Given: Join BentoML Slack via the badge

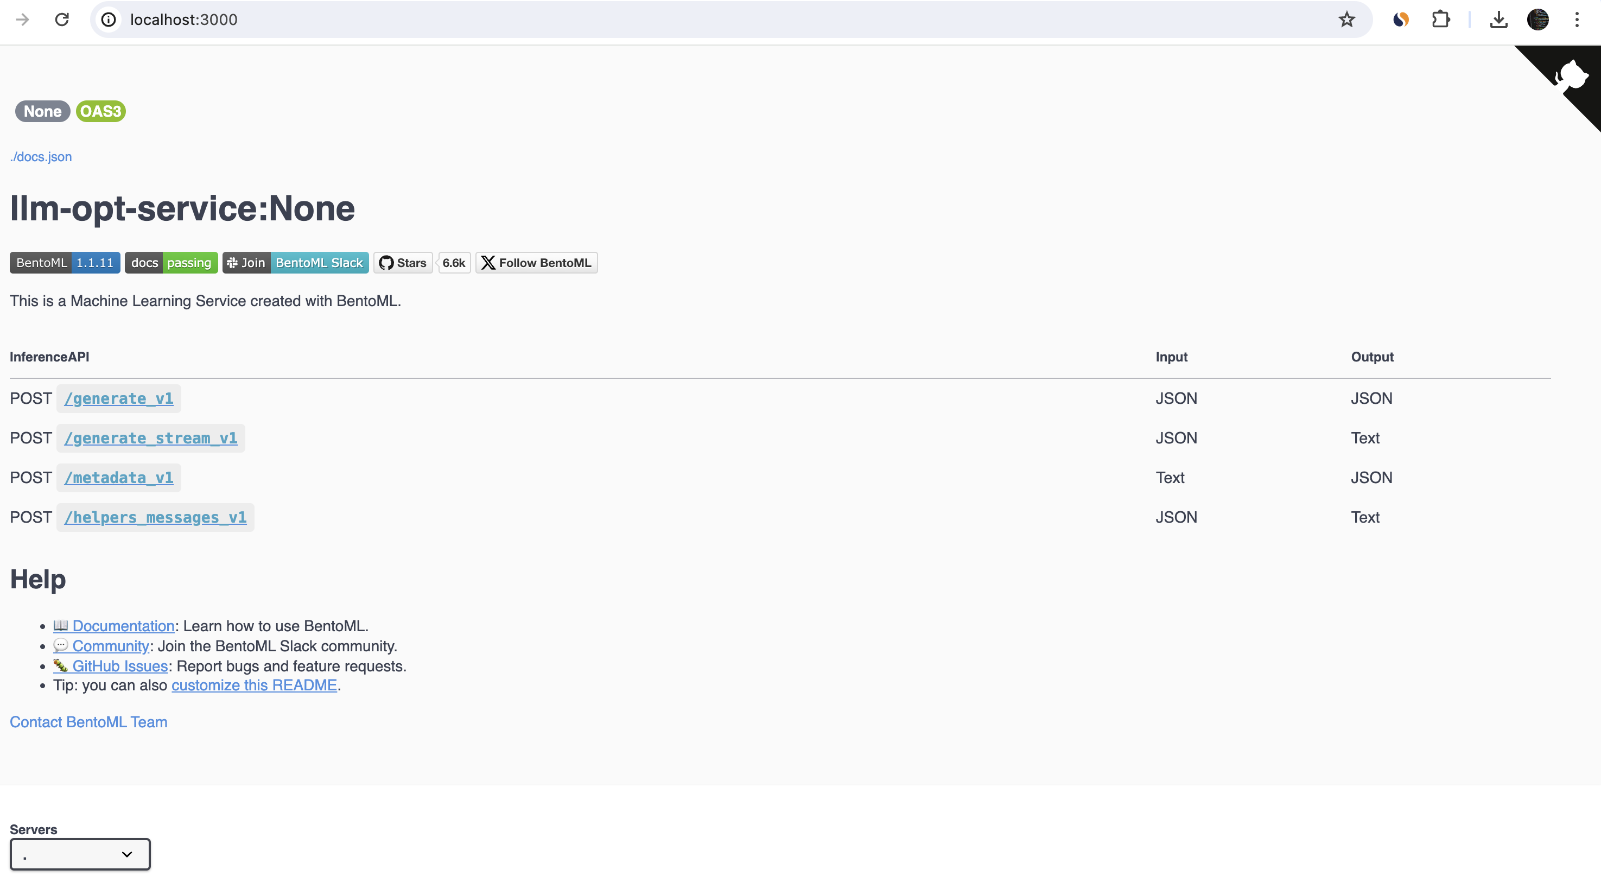Looking at the screenshot, I should tap(295, 262).
